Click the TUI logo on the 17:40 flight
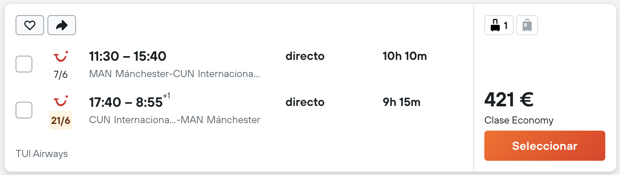The image size is (620, 175). 61,101
